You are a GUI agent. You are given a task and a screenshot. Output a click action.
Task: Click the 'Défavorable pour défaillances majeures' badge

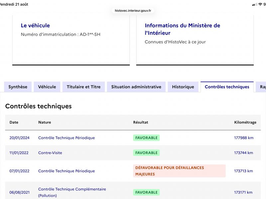pos(179,171)
